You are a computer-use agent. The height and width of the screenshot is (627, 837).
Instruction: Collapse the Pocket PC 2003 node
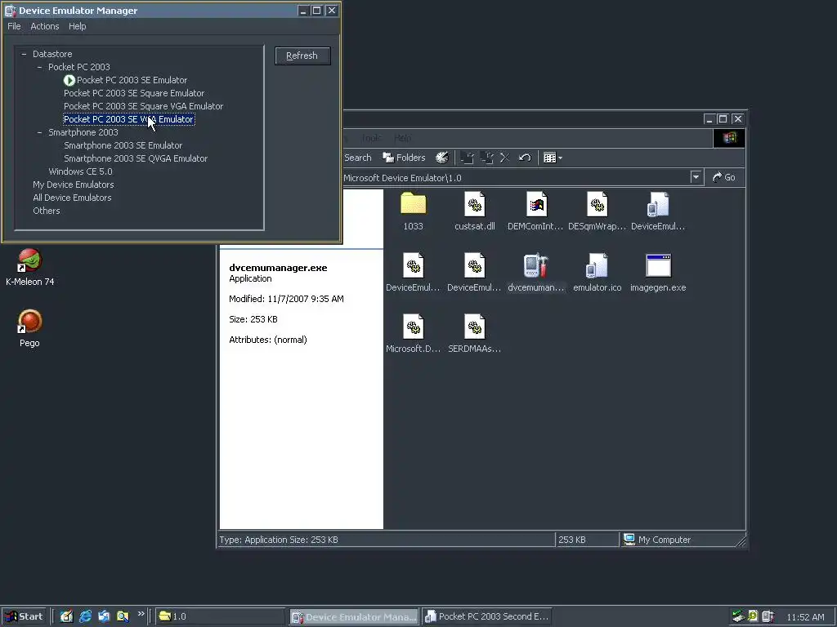(x=39, y=67)
